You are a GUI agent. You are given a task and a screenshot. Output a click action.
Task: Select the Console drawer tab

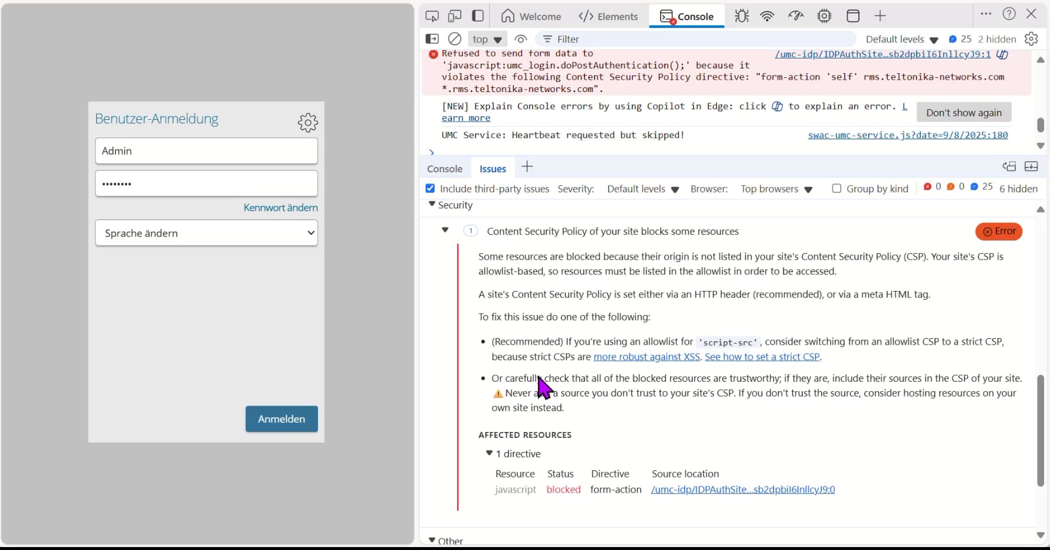click(x=444, y=169)
